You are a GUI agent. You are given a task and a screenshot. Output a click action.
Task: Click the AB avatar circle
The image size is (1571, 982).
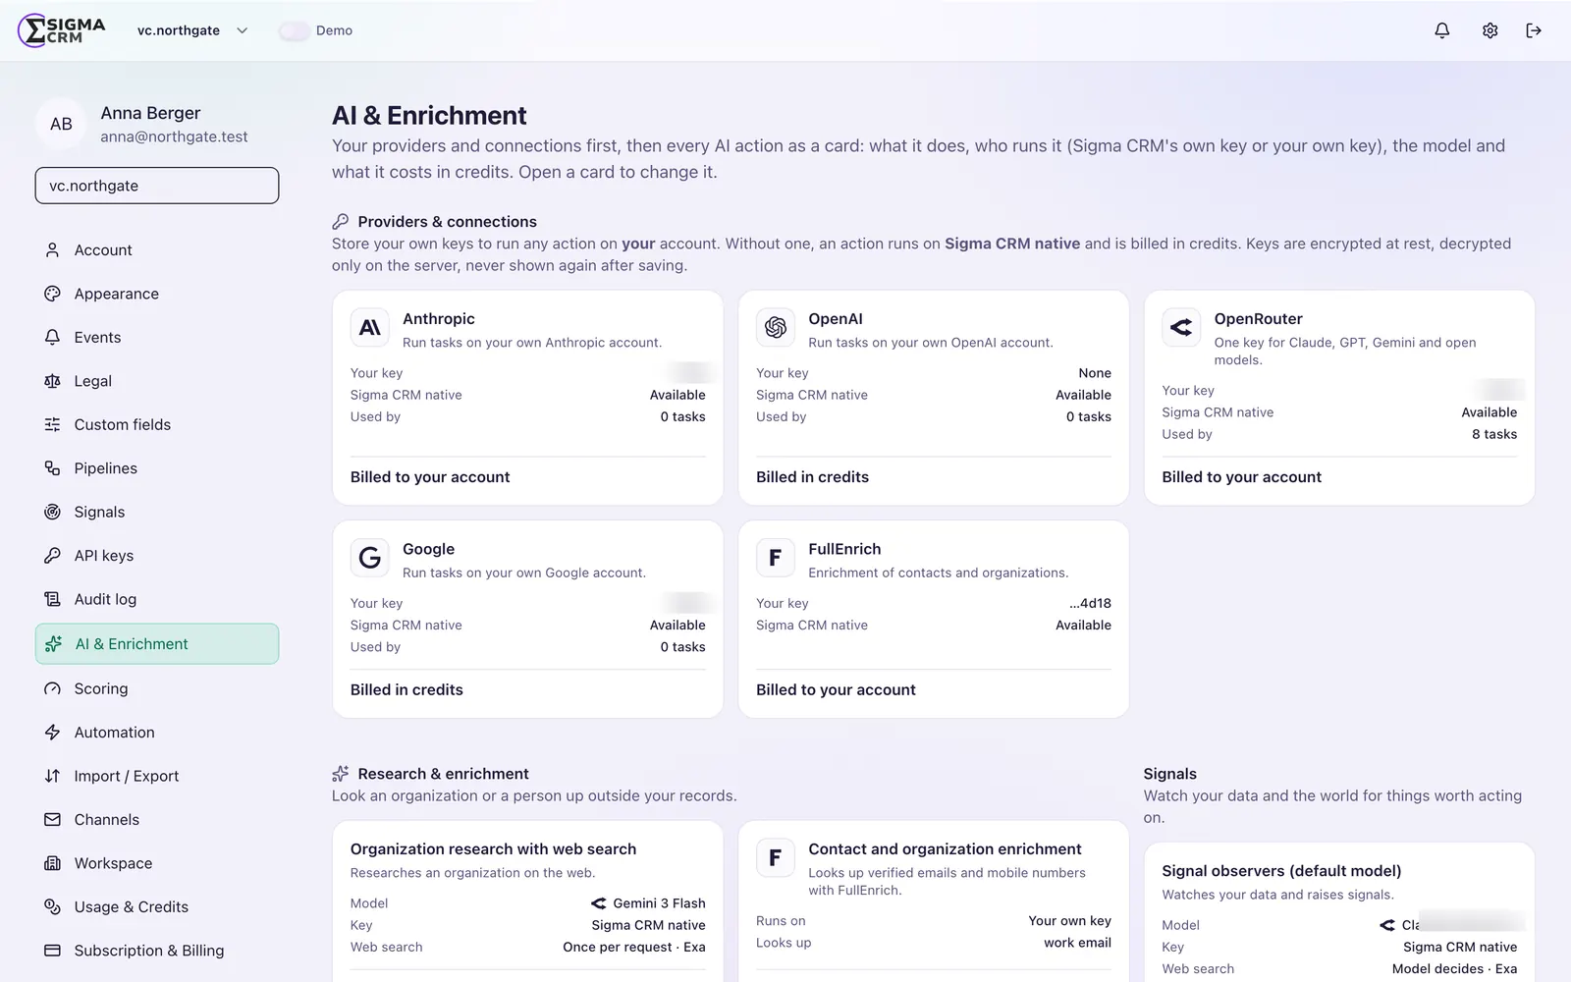tap(61, 124)
